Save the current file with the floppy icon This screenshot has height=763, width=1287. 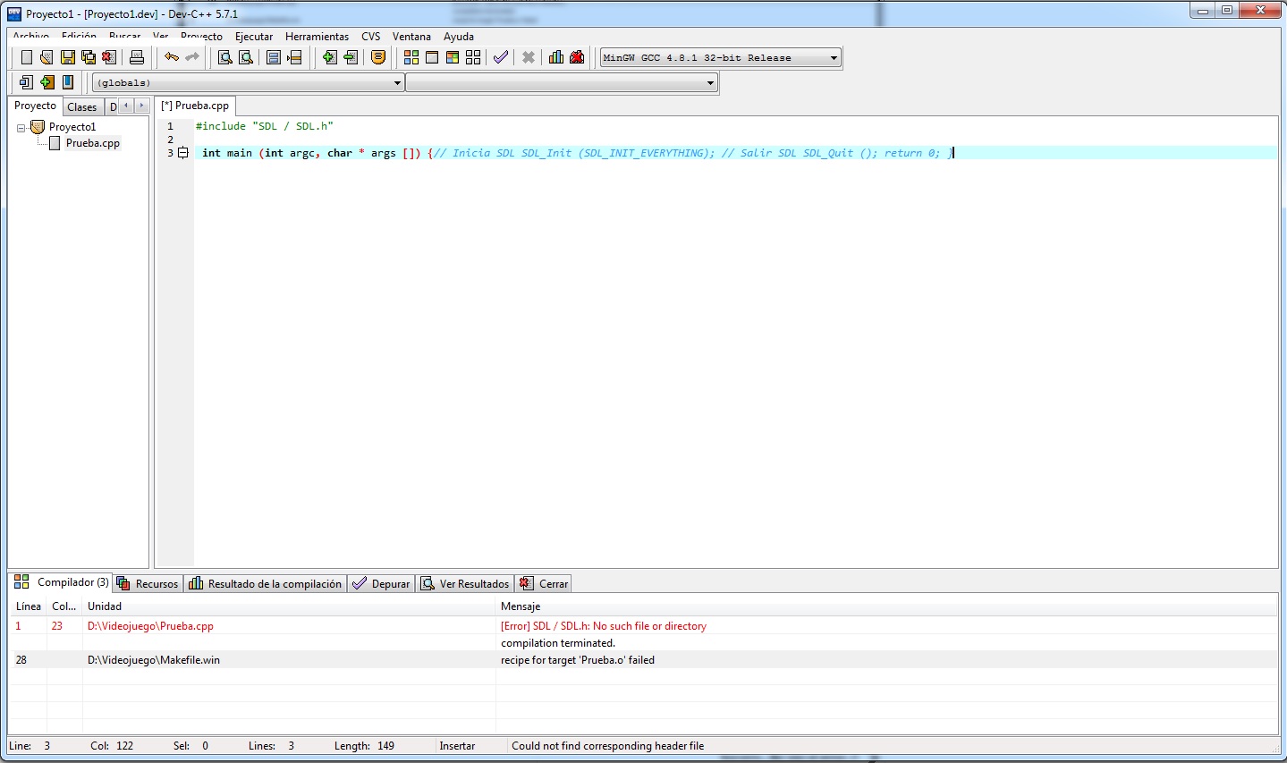click(68, 57)
